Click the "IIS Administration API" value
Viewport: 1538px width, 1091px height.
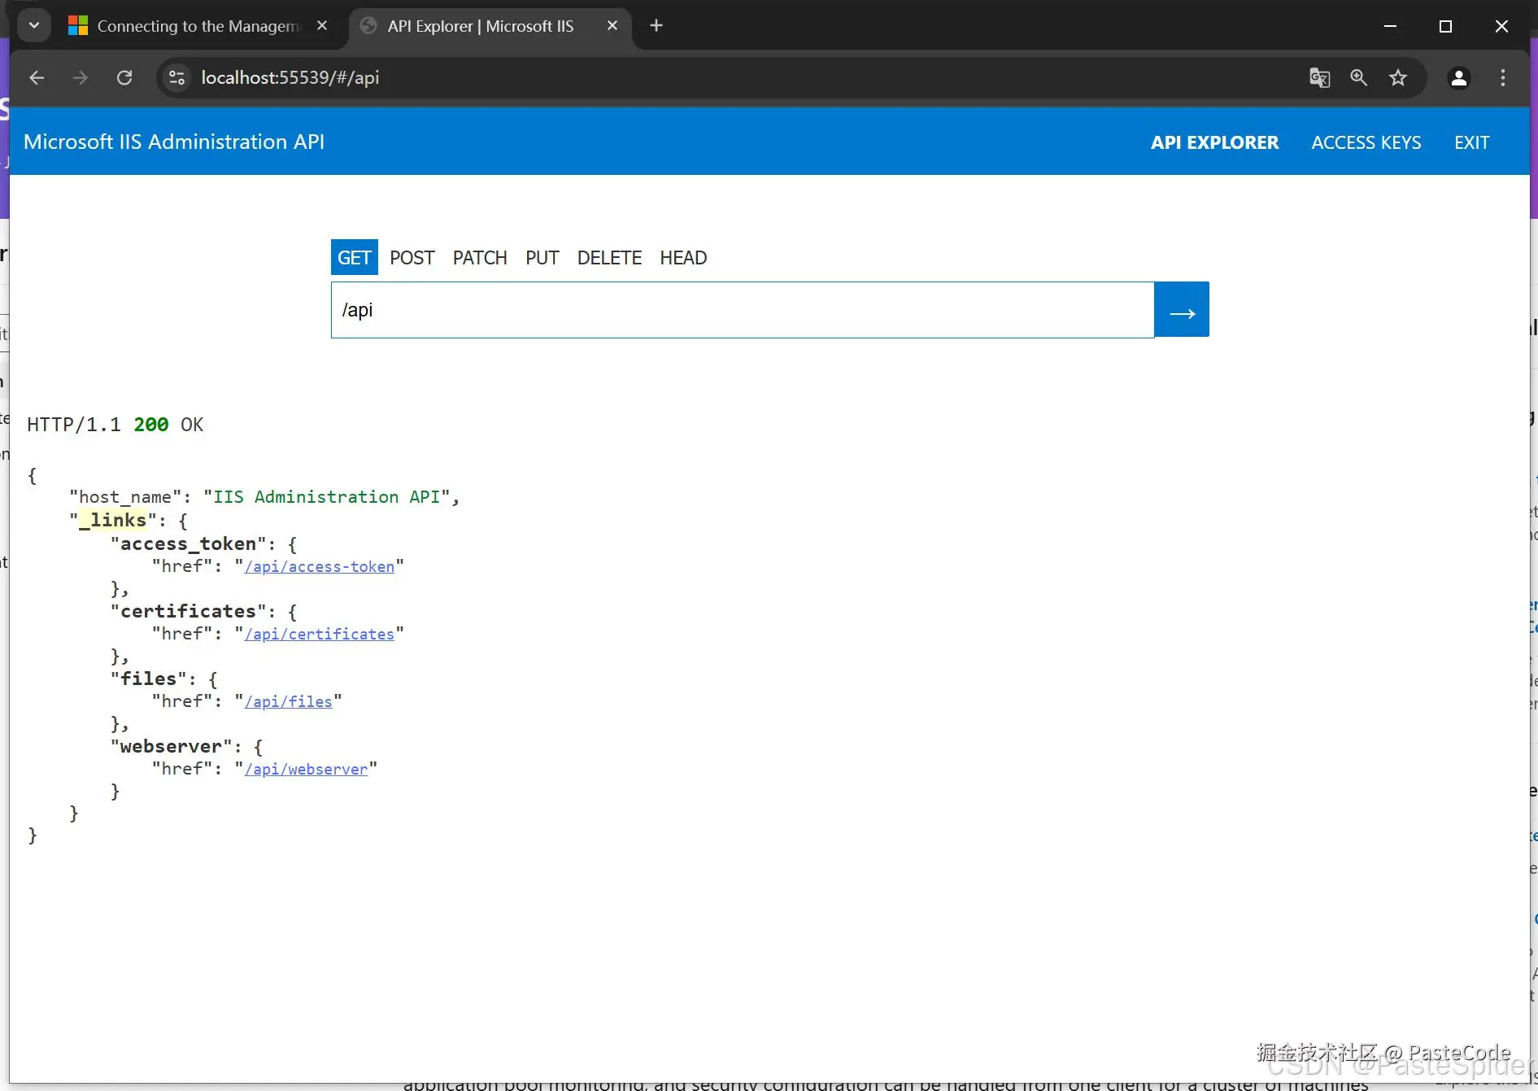(x=327, y=497)
